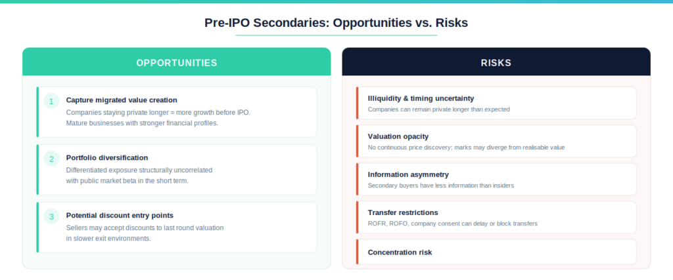Click the number 3 circle badge

52,216
